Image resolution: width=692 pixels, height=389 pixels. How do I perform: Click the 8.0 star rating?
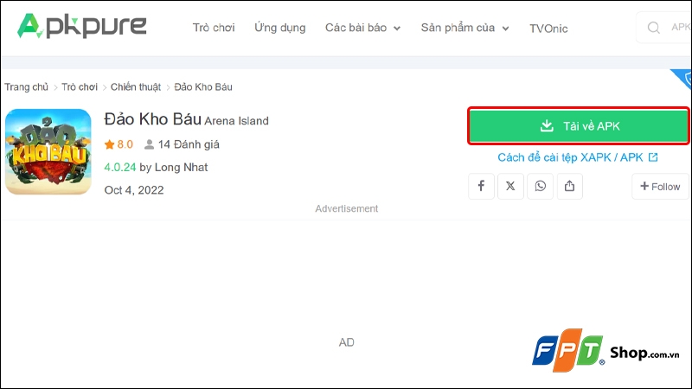click(x=119, y=144)
